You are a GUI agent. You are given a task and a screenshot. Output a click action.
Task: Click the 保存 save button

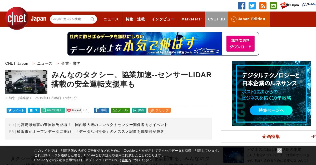tap(139, 110)
